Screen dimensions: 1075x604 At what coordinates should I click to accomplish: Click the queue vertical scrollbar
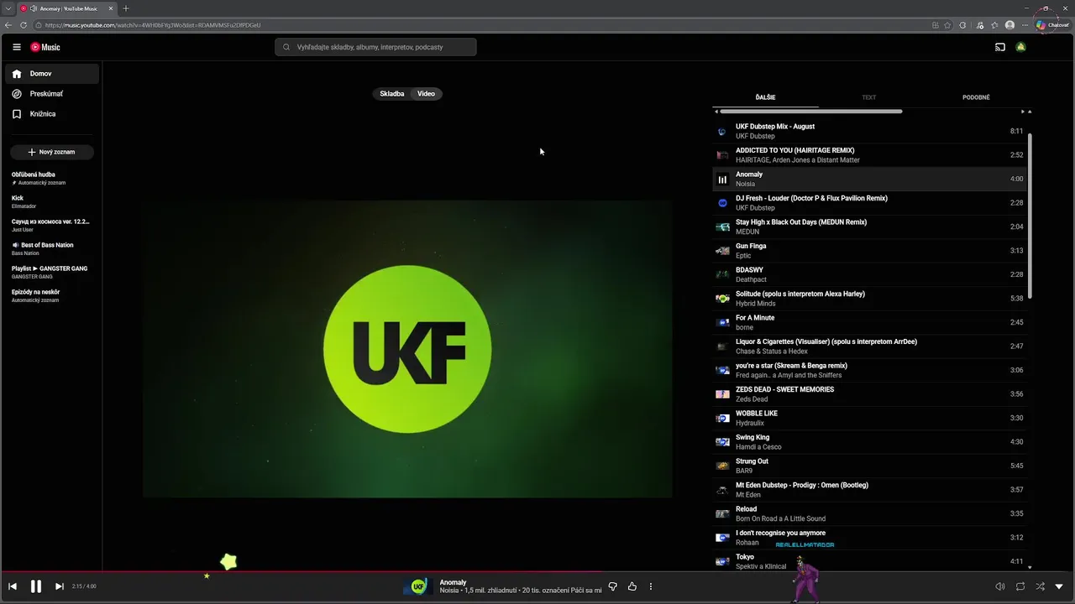pyautogui.click(x=1030, y=214)
